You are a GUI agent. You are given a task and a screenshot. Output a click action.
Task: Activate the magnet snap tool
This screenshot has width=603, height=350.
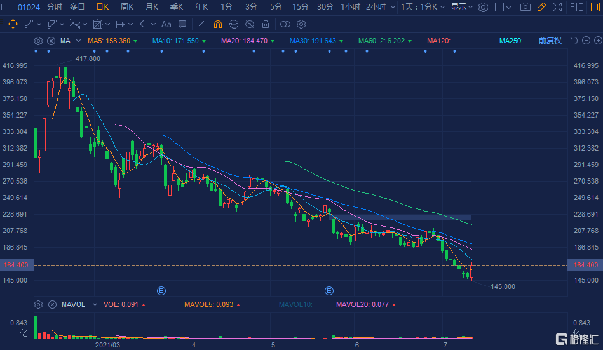(218, 24)
